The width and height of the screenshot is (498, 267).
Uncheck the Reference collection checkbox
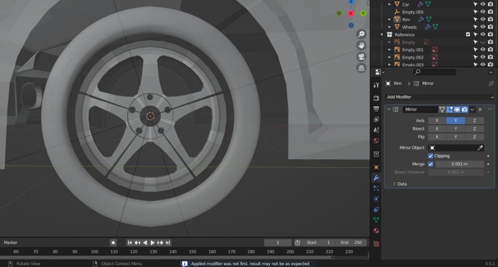click(x=468, y=34)
